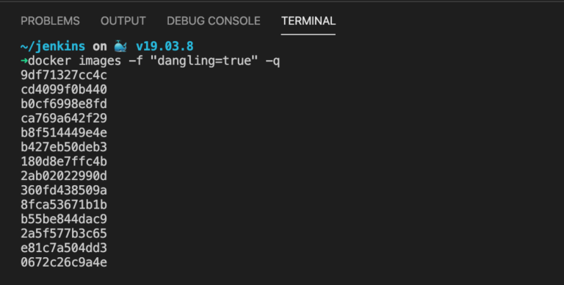
Task: Click image ID b0cf6998e8fd
Action: coord(64,104)
